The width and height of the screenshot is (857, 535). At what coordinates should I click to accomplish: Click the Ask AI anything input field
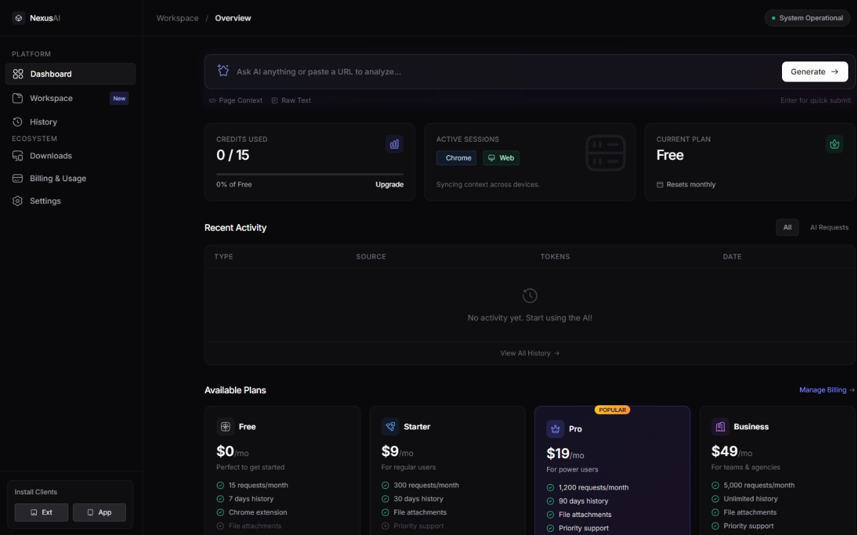point(469,72)
